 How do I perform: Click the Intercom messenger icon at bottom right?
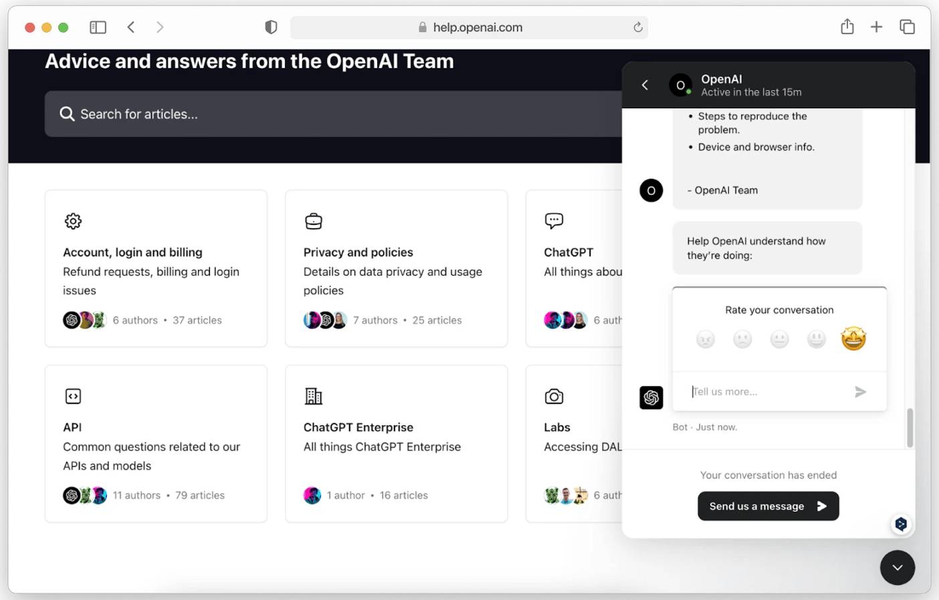[x=901, y=524]
